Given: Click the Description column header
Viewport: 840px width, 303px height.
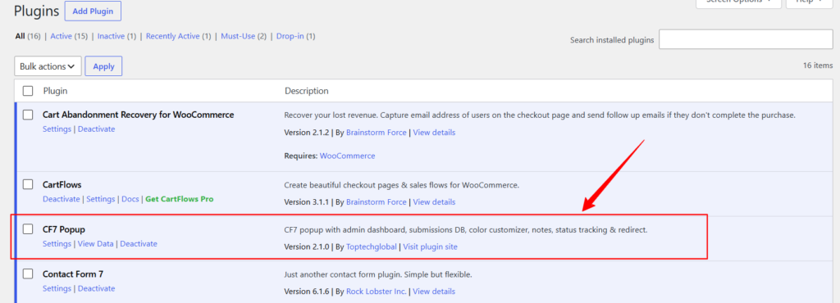Looking at the screenshot, I should 307,91.
